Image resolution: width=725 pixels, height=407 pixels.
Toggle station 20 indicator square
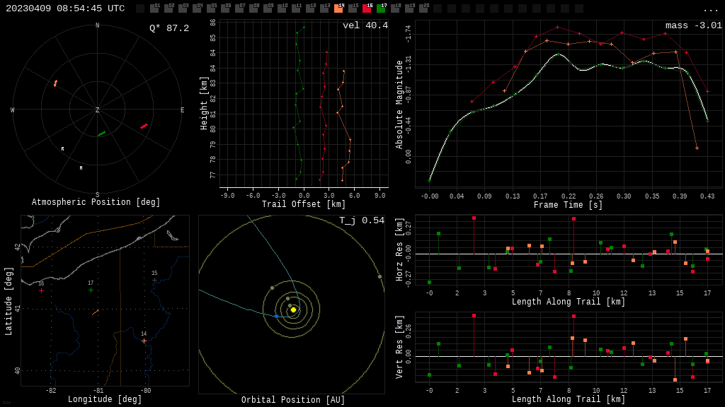pyautogui.click(x=423, y=8)
